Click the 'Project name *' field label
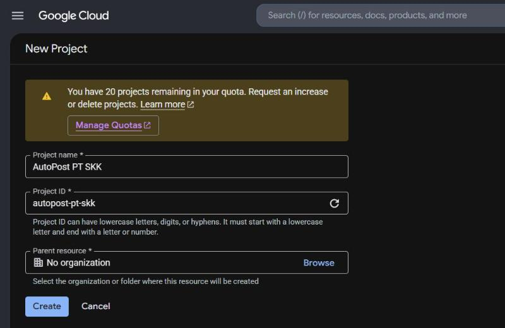Image resolution: width=505 pixels, height=328 pixels. tap(58, 155)
